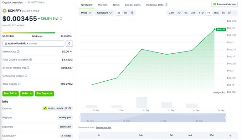The image size is (242, 140).
Task: Click the price alert bell icon
Action: (69, 44)
